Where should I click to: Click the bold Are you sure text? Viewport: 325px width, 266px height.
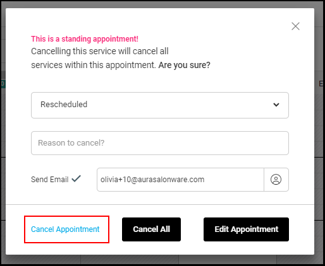point(184,65)
